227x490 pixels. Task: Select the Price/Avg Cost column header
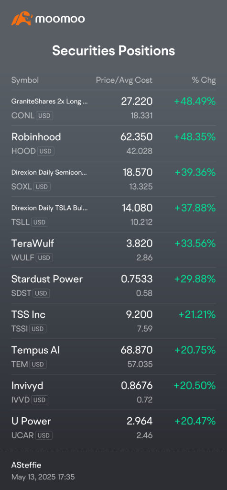click(124, 80)
